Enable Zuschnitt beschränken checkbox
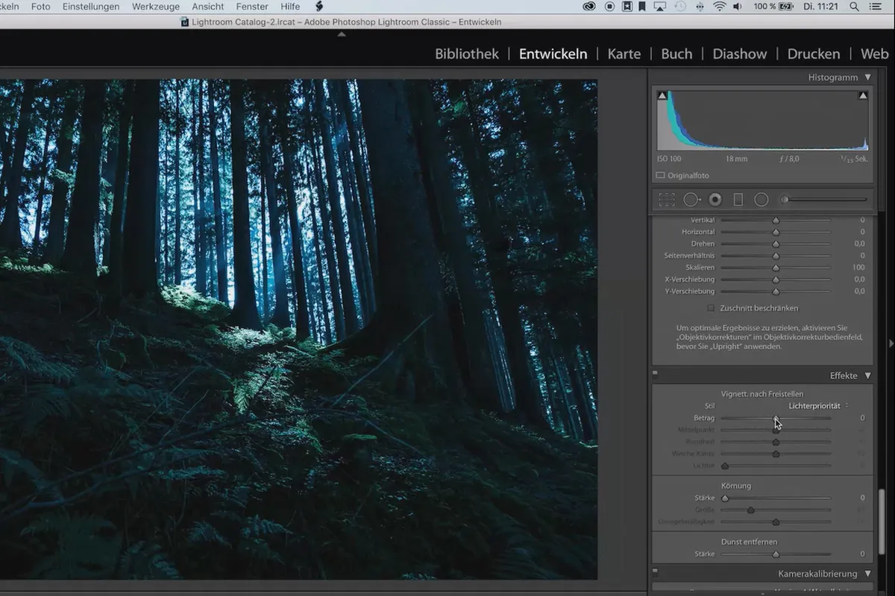This screenshot has width=895, height=596. tap(711, 308)
